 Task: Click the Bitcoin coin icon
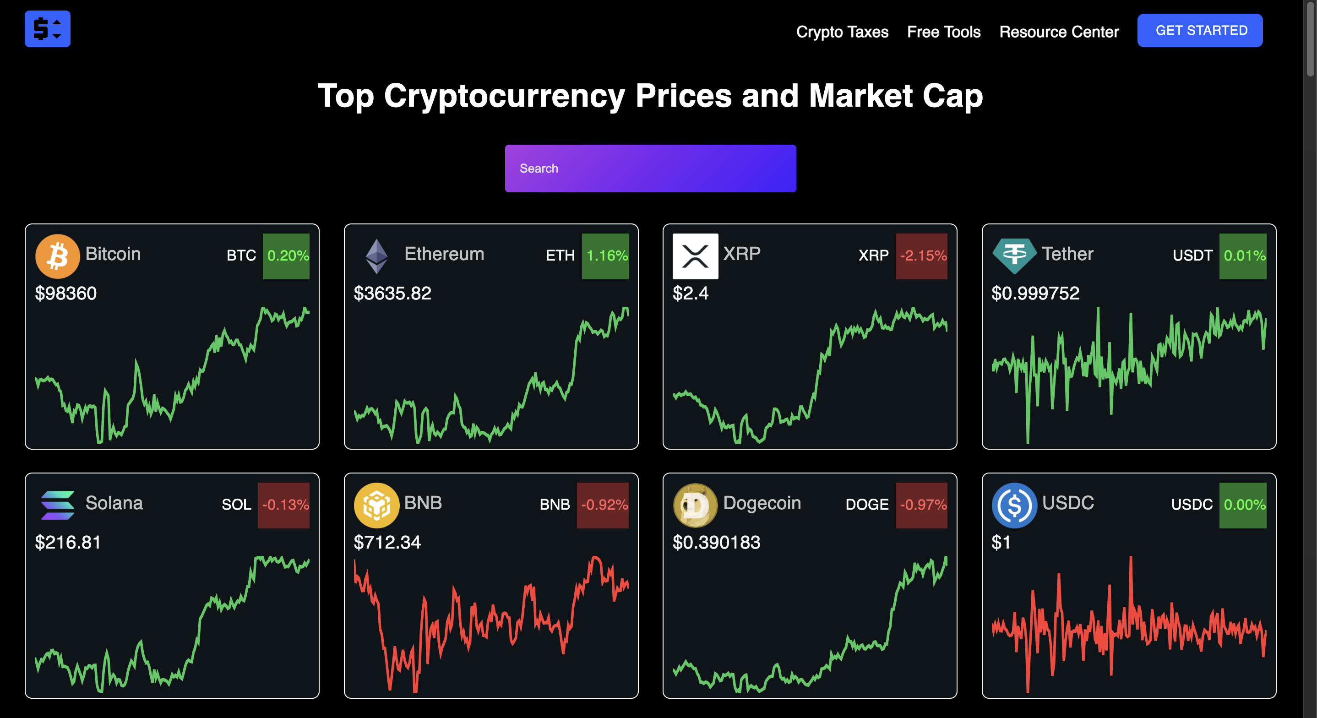pyautogui.click(x=57, y=256)
